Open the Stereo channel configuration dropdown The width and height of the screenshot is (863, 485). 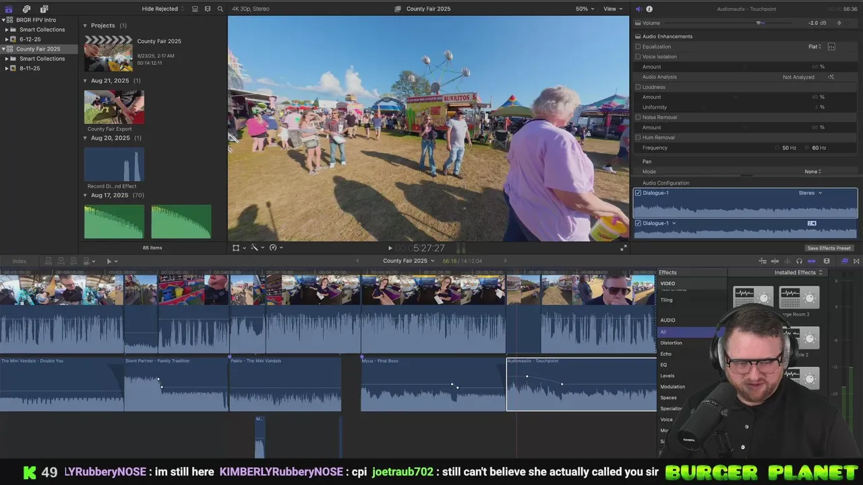[x=810, y=193]
